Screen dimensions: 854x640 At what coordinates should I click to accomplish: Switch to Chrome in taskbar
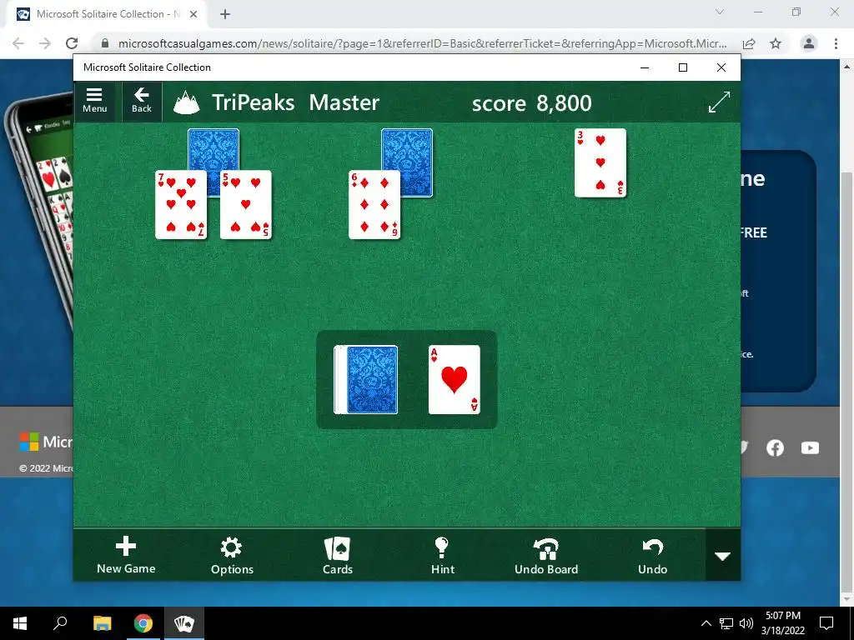(143, 623)
